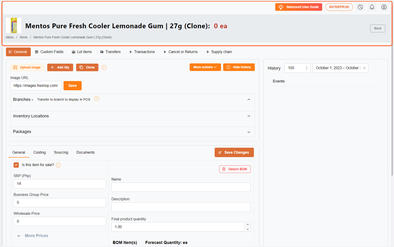394x247 pixels.
Task: Click the Business Group Price field
Action: point(60,203)
